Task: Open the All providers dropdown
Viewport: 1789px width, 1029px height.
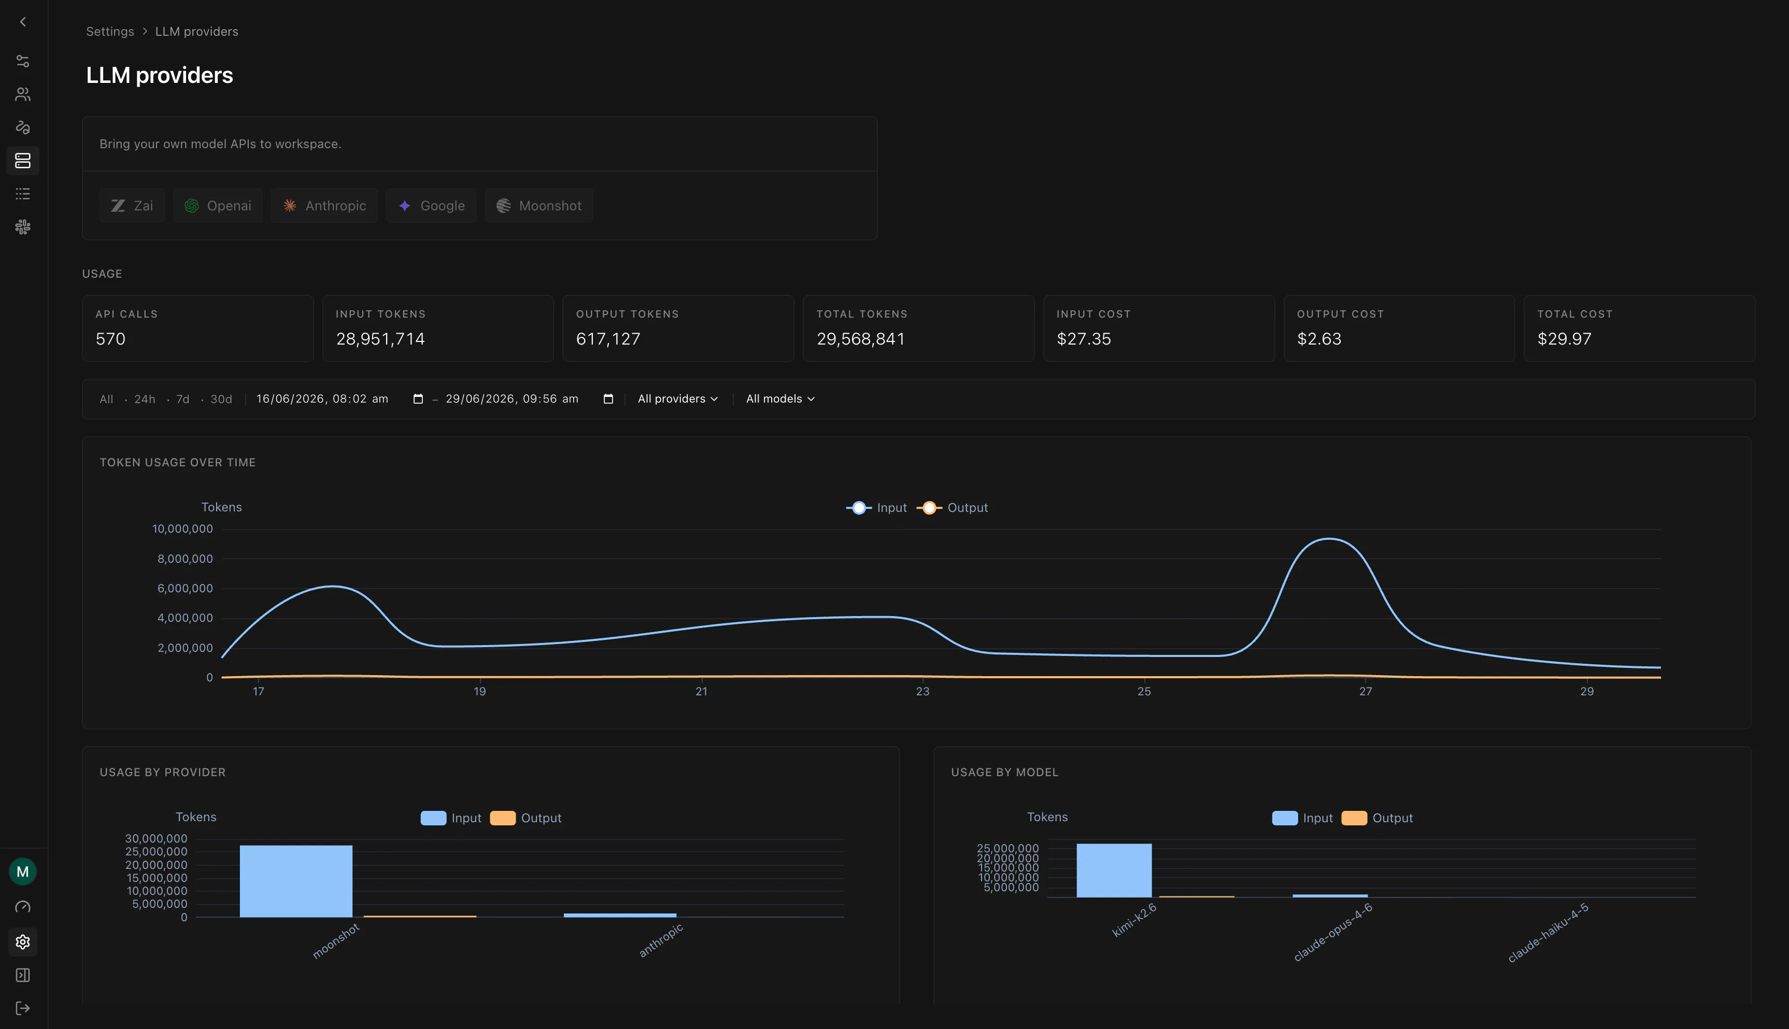Action: [x=678, y=398]
